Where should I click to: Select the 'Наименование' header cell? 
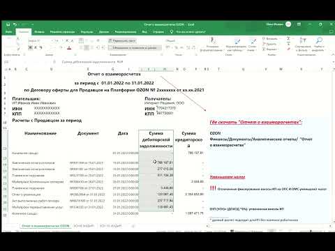40,133
